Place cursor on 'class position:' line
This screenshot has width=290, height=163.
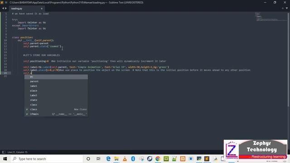point(23,37)
